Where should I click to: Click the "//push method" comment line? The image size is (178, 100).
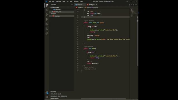(88, 21)
